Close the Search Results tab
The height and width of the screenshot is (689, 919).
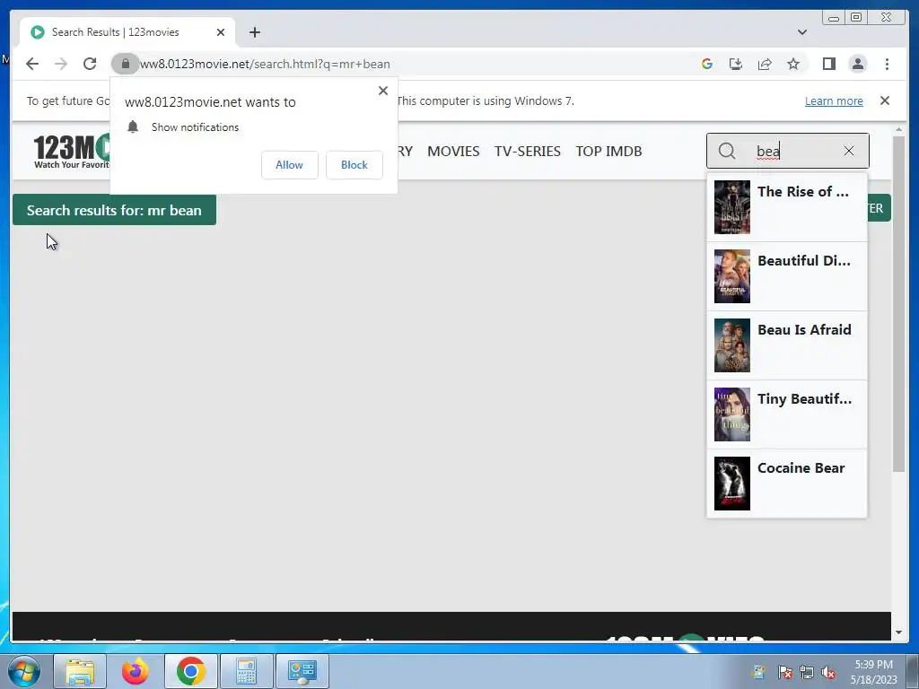coord(221,32)
